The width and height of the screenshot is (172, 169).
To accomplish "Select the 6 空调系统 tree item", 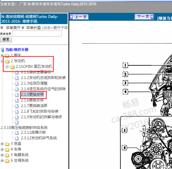I will [x=20, y=160].
